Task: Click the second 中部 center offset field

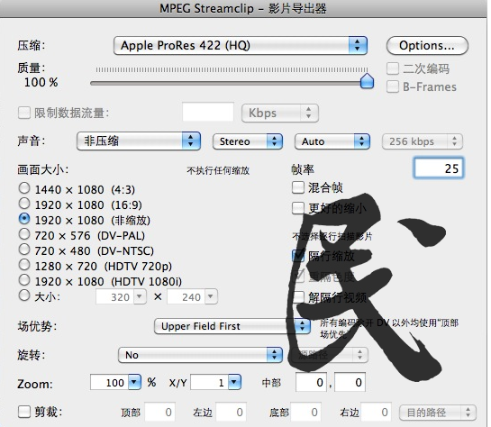Action: (350, 382)
